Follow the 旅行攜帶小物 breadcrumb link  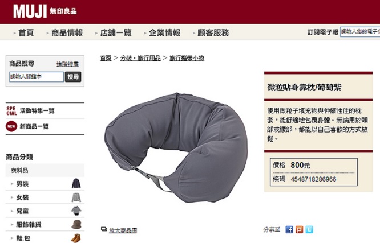(x=187, y=58)
